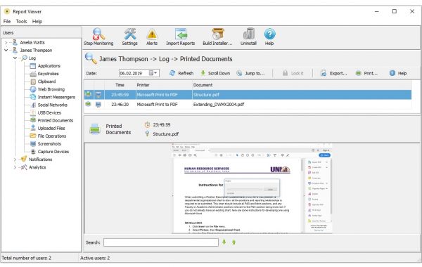Click search previous green up arrow
This screenshot has height=267, width=422.
[234, 242]
